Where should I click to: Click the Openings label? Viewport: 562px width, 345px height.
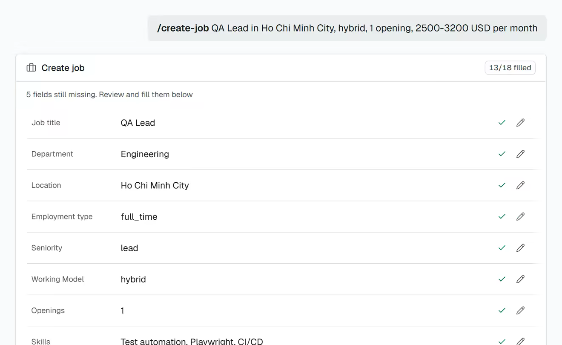tap(48, 310)
